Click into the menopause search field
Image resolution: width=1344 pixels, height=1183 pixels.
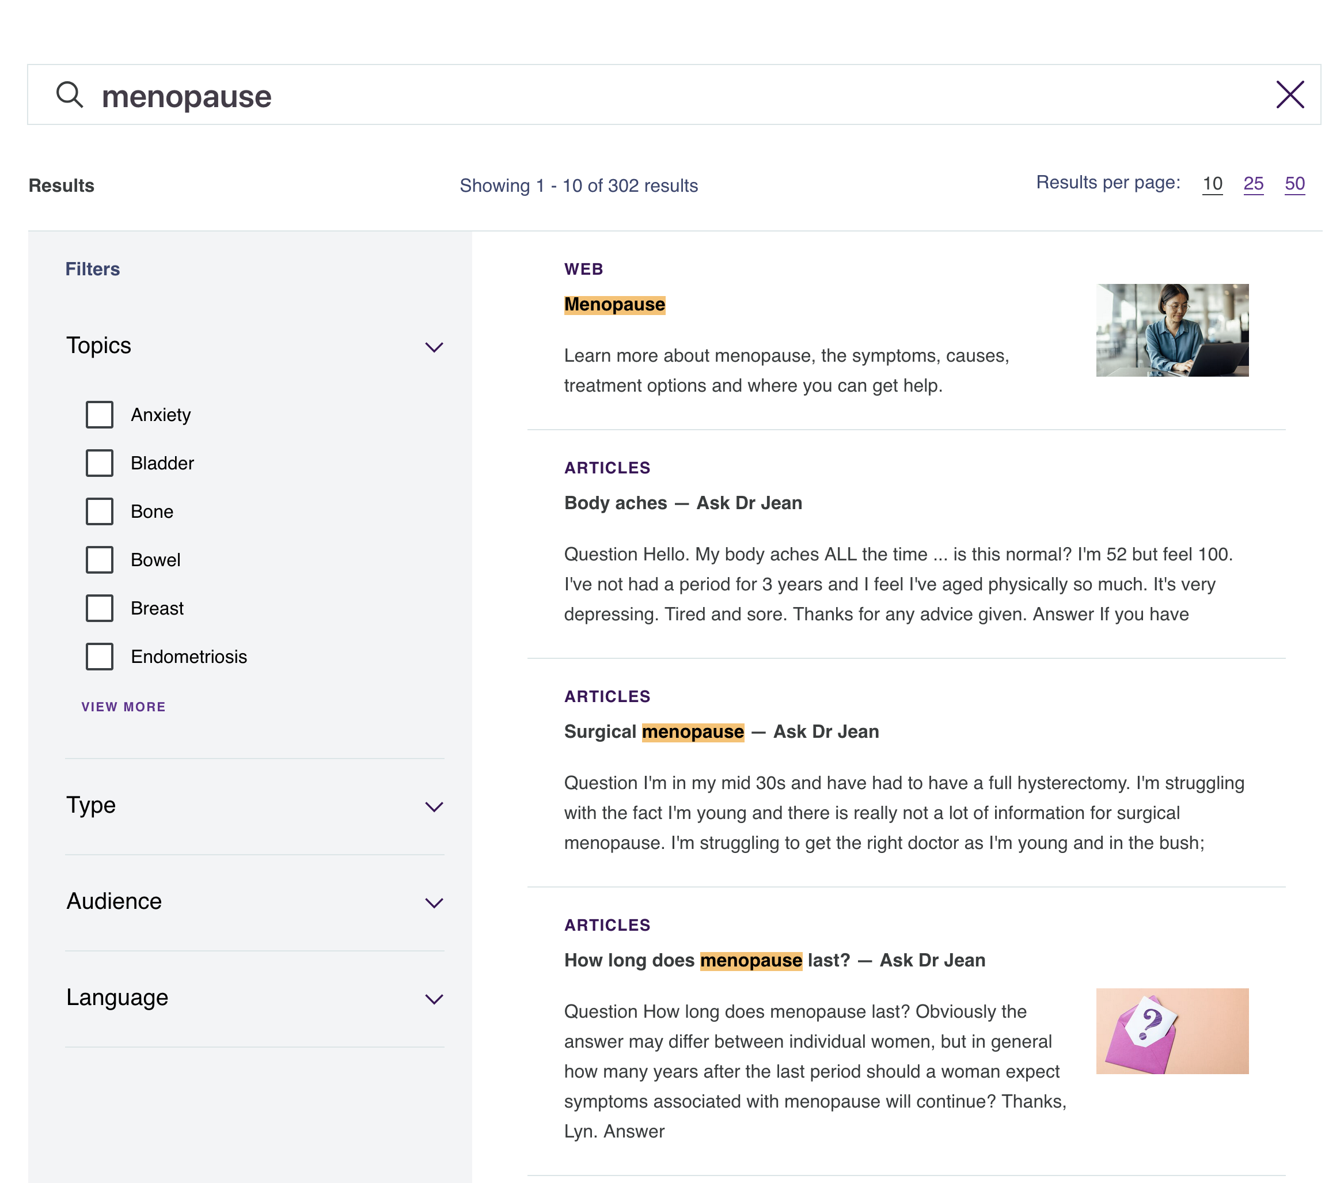point(673,94)
